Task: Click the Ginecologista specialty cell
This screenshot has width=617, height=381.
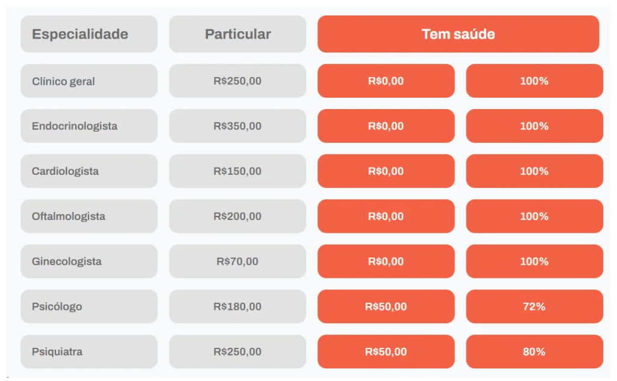Action: coord(89,262)
